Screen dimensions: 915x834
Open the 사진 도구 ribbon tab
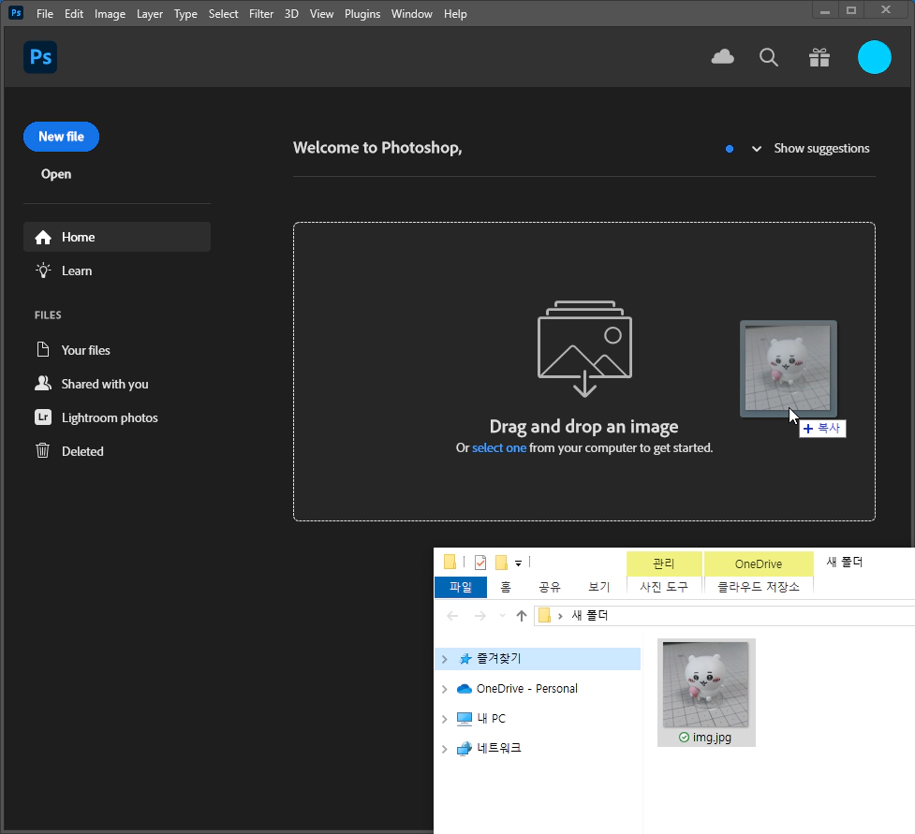664,587
